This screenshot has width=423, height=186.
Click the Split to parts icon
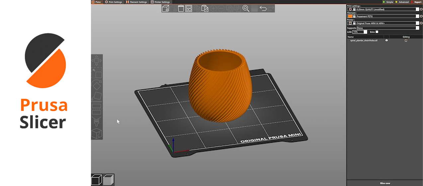237,8
